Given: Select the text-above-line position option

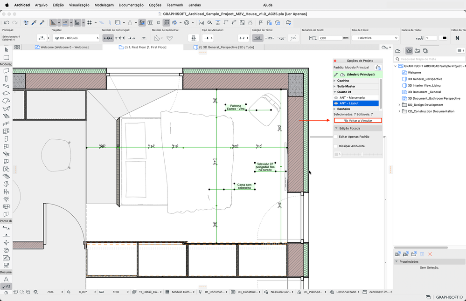Looking at the screenshot, I should pyautogui.click(x=257, y=38).
